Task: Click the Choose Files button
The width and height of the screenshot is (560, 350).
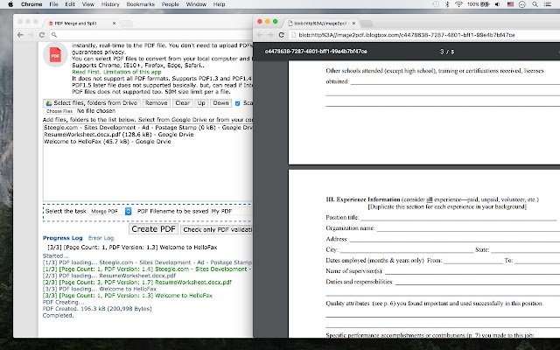Action: [59, 111]
